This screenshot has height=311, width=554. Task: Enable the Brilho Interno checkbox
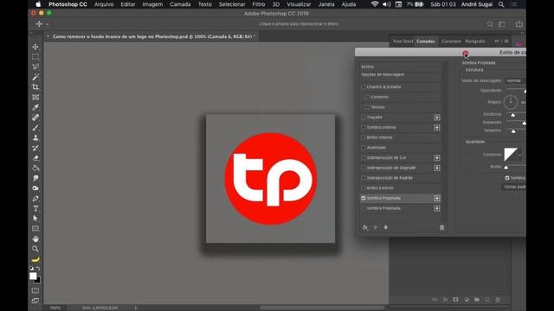pos(364,137)
